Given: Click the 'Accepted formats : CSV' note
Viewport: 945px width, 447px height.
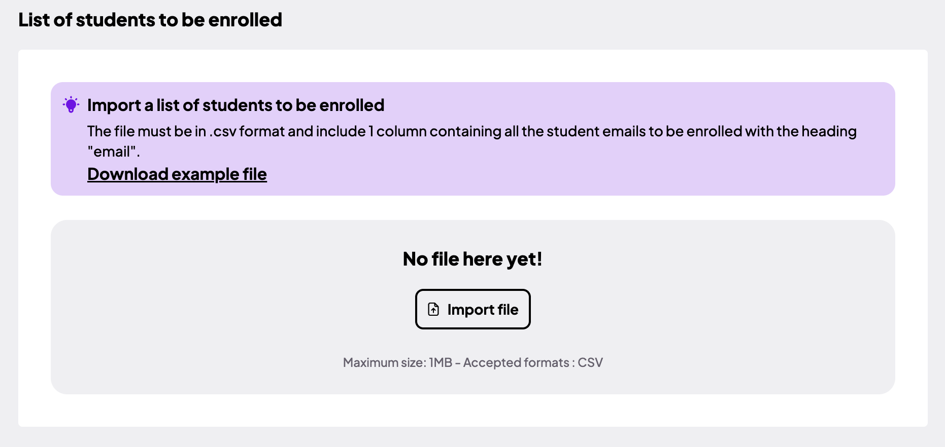Looking at the screenshot, I should (533, 362).
